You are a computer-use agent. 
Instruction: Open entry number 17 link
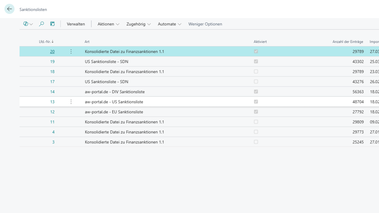[52, 82]
